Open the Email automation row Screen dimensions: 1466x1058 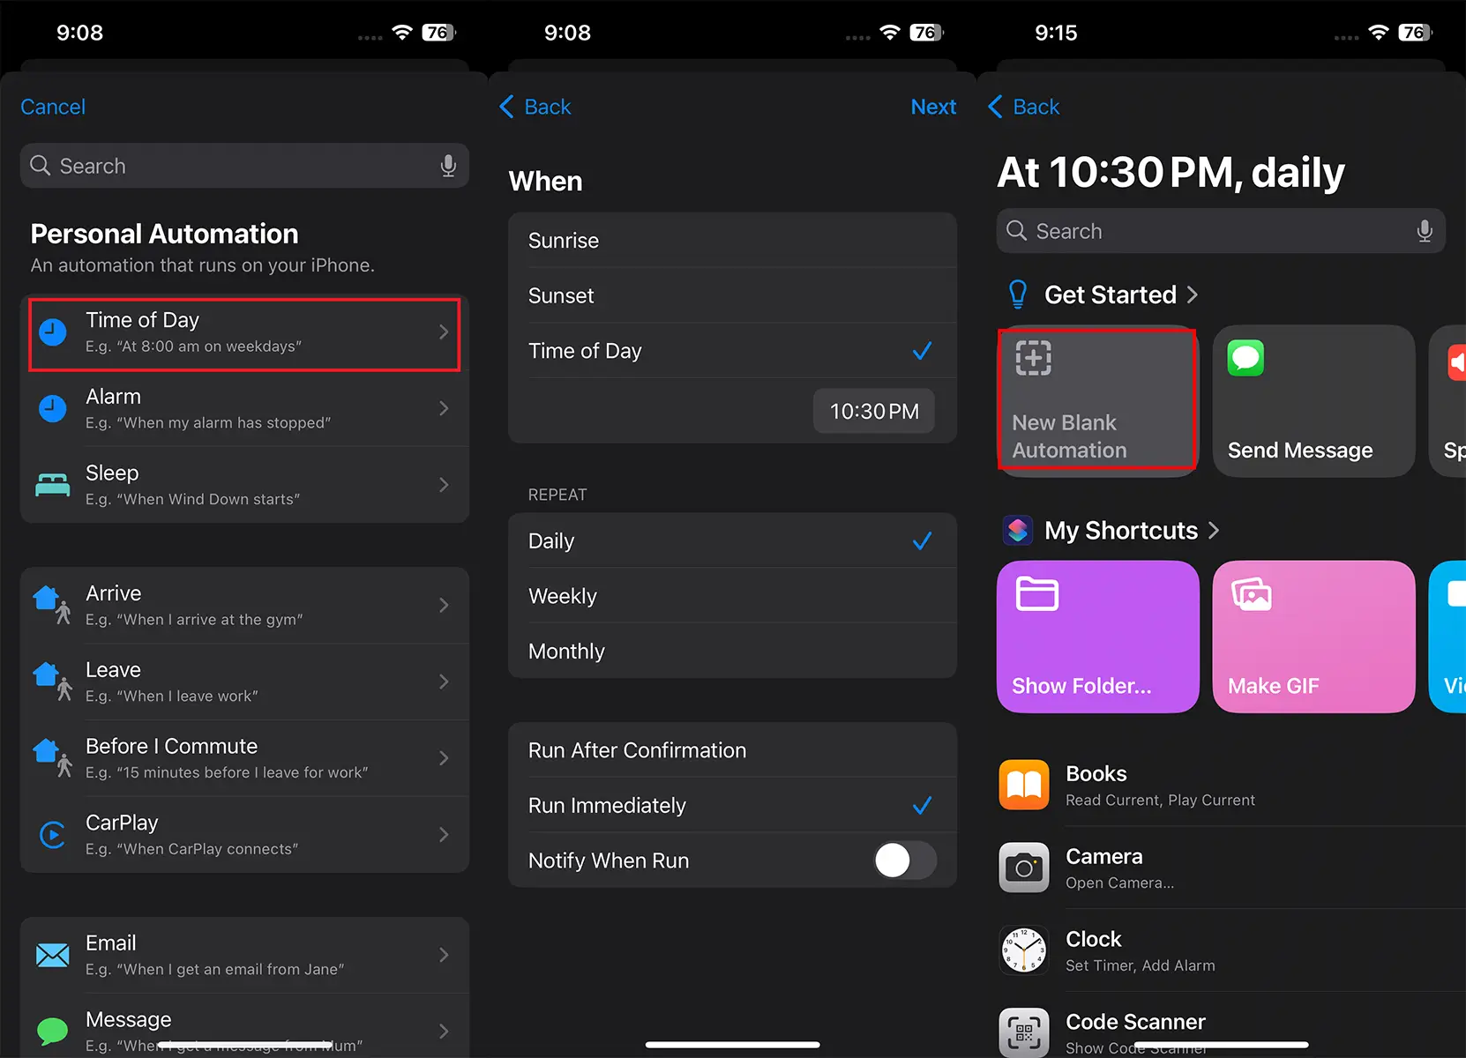[244, 955]
